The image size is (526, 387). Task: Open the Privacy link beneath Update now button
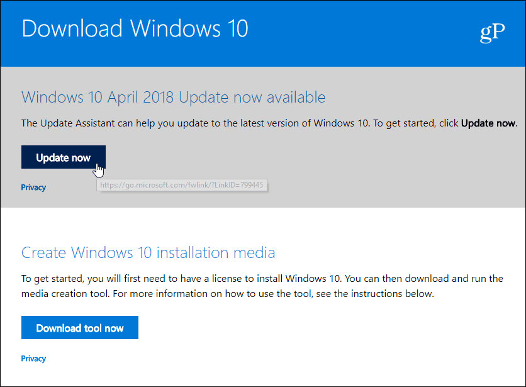click(x=33, y=188)
